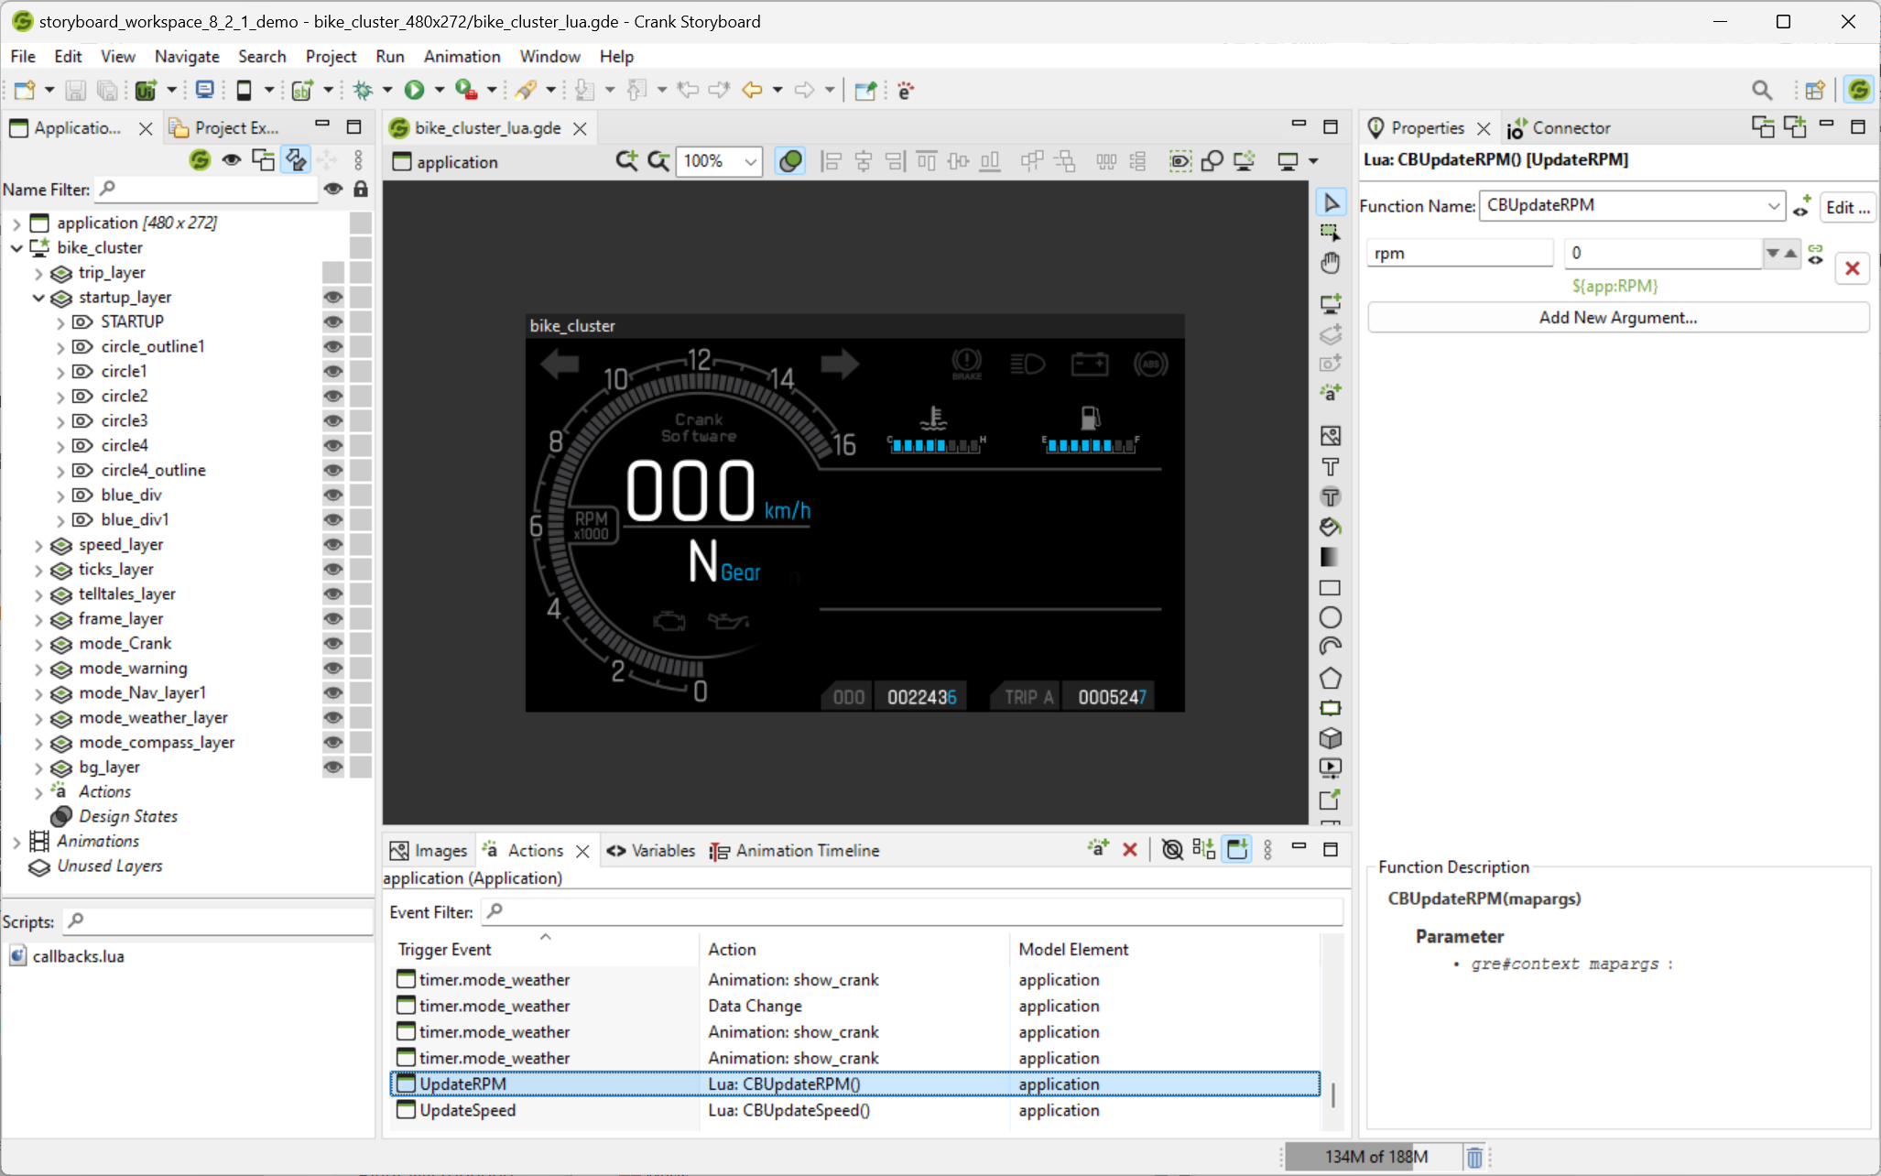
Task: Add new action icon in Actions panel
Action: (1097, 849)
